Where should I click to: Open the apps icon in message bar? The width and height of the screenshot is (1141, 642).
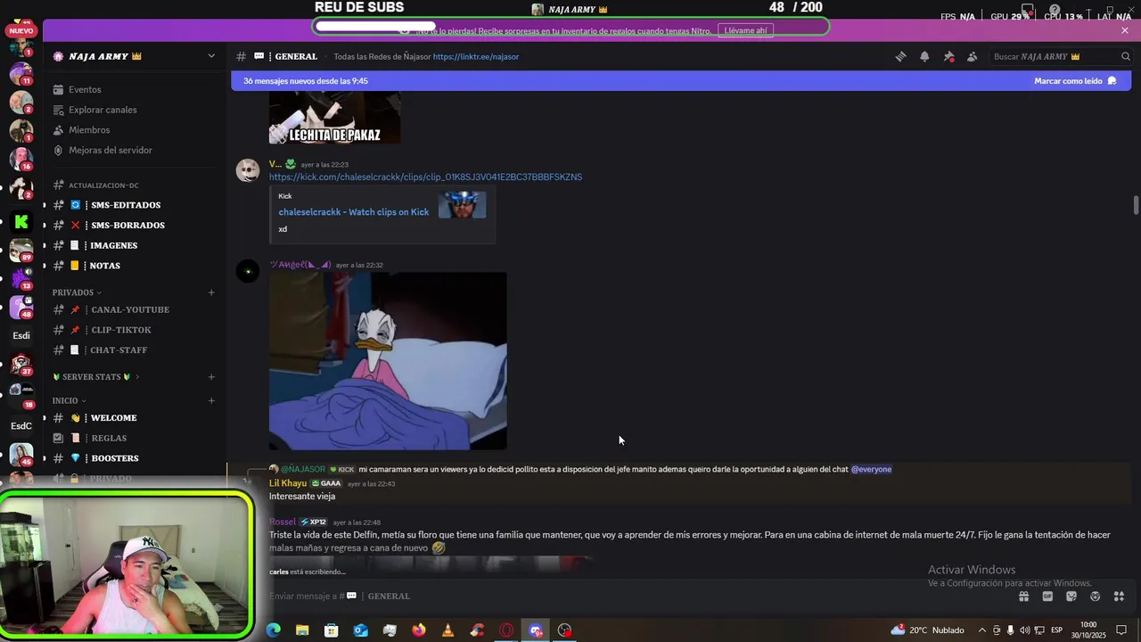pos(1119,597)
